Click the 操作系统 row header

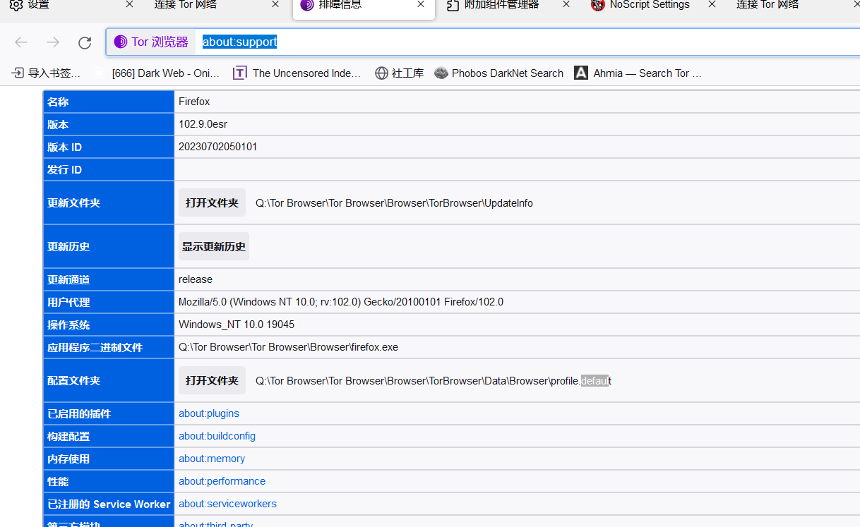(x=109, y=325)
